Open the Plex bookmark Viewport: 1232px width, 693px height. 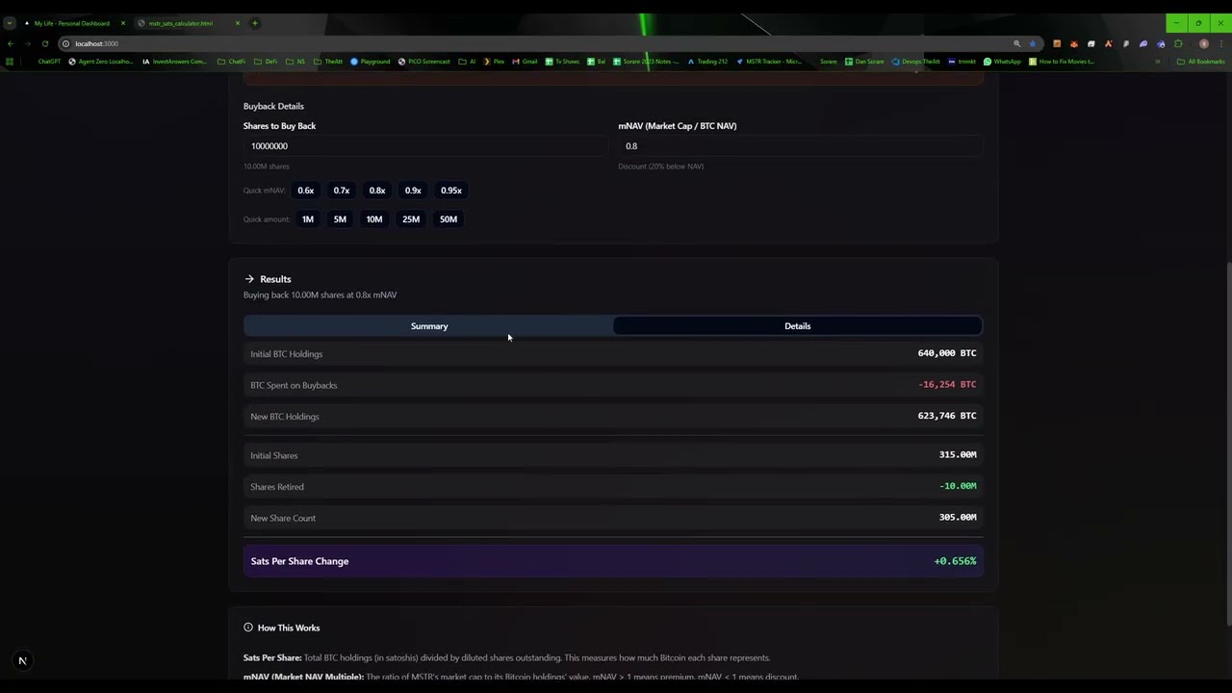point(494,62)
